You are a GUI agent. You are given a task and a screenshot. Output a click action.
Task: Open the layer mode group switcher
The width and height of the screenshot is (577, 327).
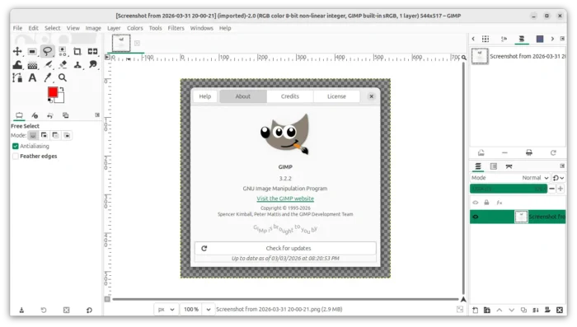[x=558, y=178]
